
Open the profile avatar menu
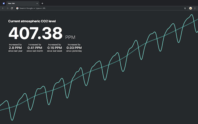[190, 8]
